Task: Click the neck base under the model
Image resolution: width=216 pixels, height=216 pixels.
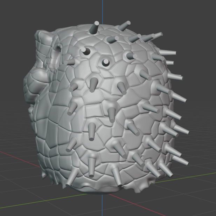Action: pos(98,190)
